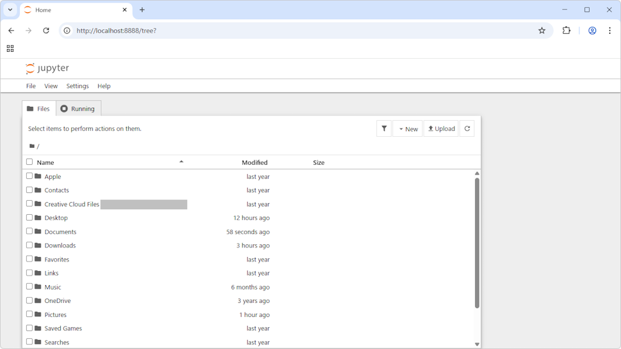621x349 pixels.
Task: Open the browser extensions puzzle icon
Action: pyautogui.click(x=567, y=31)
